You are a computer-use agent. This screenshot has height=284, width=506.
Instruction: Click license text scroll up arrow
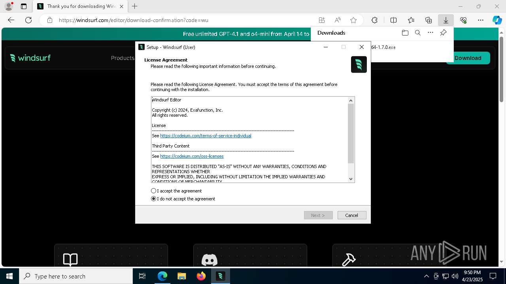tap(351, 101)
